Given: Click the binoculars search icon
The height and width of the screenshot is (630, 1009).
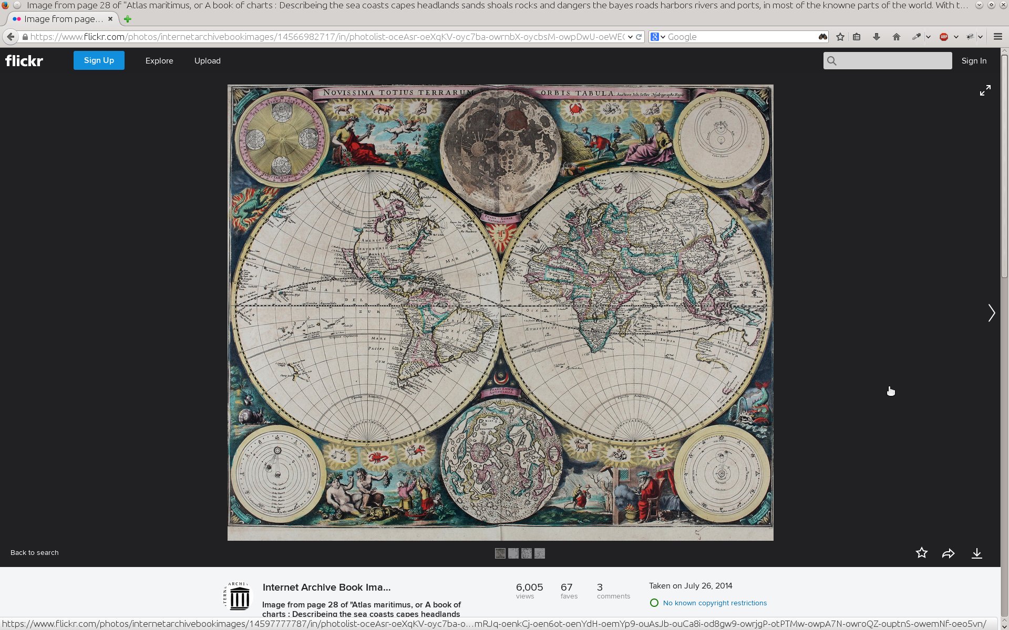Looking at the screenshot, I should [822, 37].
